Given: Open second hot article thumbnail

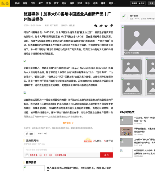Looking at the screenshot, I should point(126,132).
